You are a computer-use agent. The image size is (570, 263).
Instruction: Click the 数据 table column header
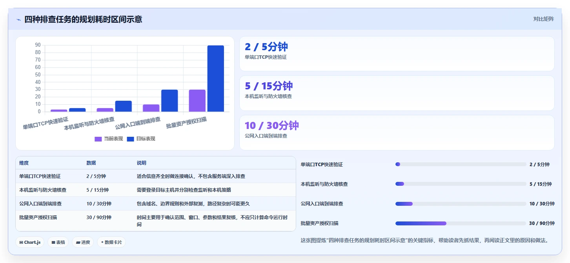91,163
